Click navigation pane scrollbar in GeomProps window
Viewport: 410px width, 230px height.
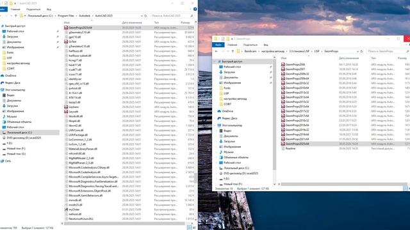[274, 115]
